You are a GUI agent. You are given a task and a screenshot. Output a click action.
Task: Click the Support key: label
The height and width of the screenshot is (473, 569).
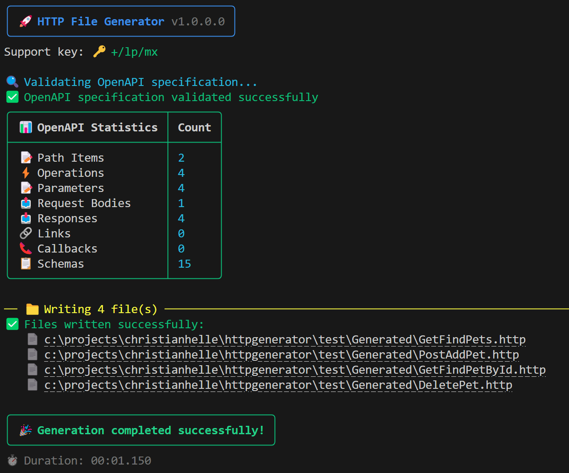44,52
